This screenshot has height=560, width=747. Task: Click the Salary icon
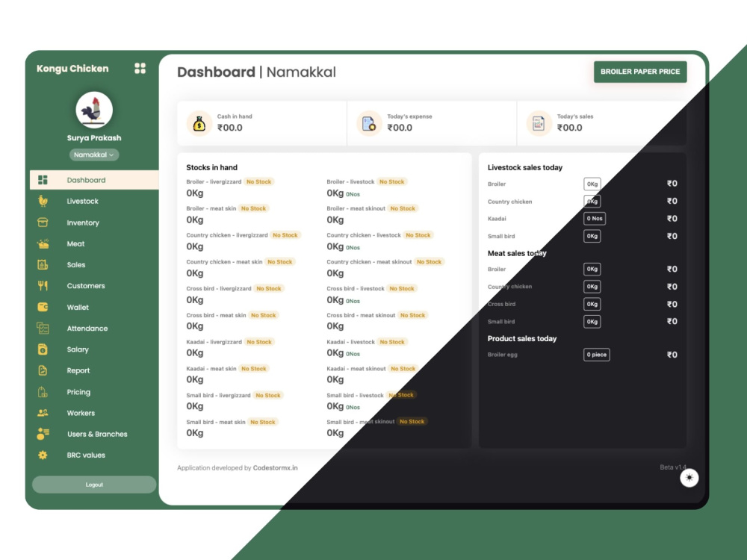click(x=43, y=349)
